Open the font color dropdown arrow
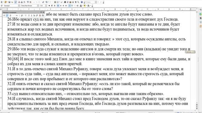 point(83,6)
